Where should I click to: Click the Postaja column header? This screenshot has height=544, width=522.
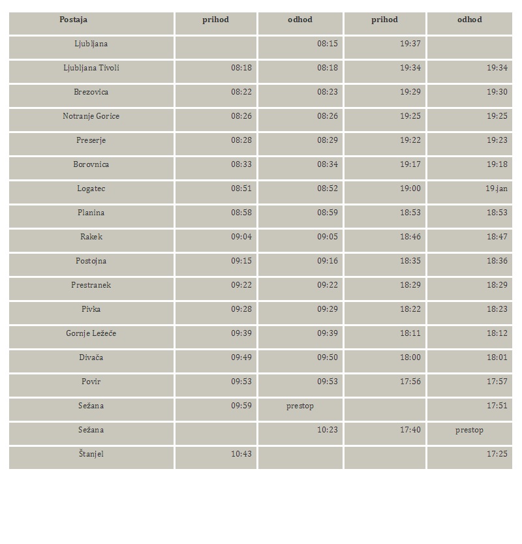(91, 23)
